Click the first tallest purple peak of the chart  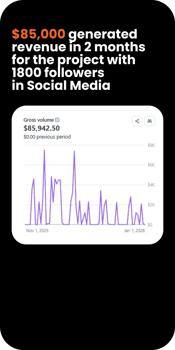coord(44,150)
